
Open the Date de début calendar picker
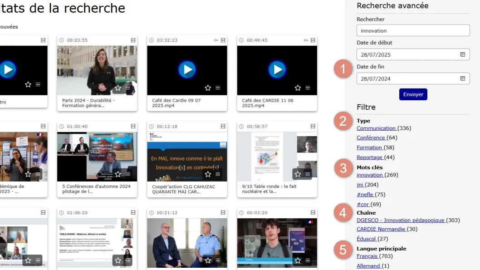point(463,54)
